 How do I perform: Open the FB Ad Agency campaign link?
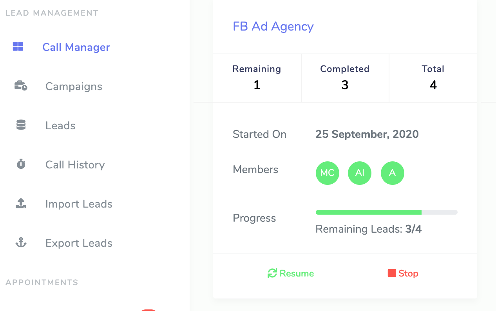273,26
